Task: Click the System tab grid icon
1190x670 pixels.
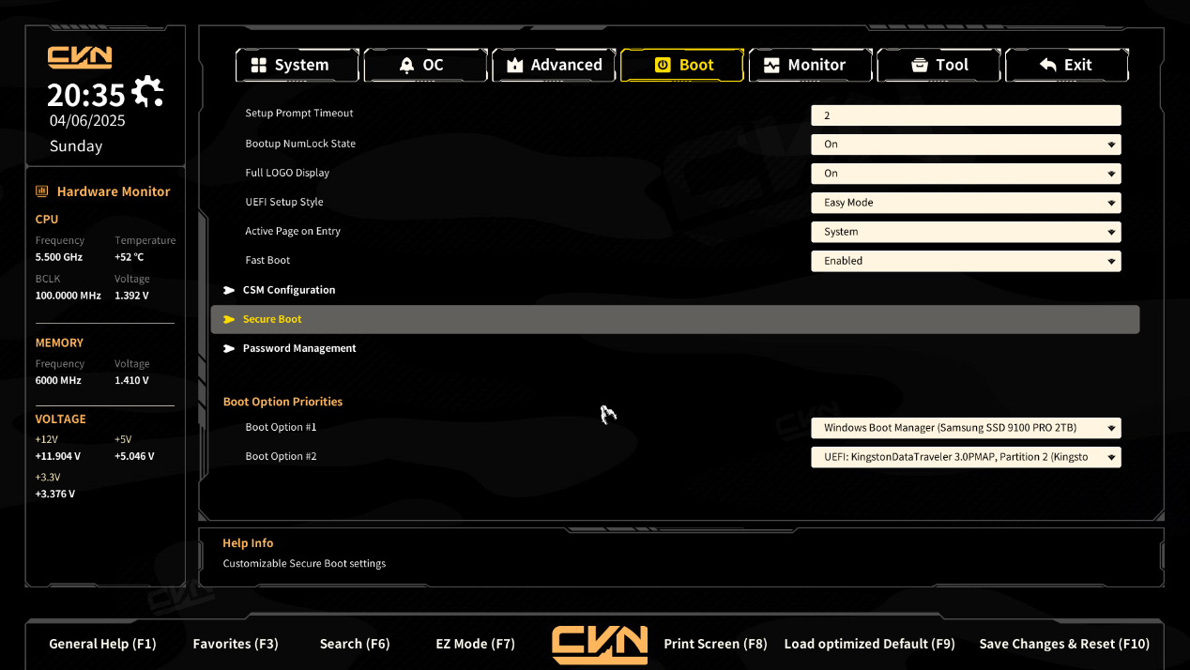Action: click(x=258, y=65)
